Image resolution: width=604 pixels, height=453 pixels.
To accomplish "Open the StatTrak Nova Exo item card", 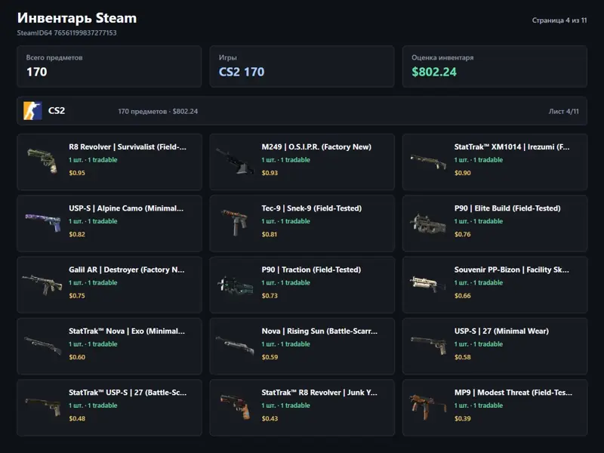I will click(109, 346).
